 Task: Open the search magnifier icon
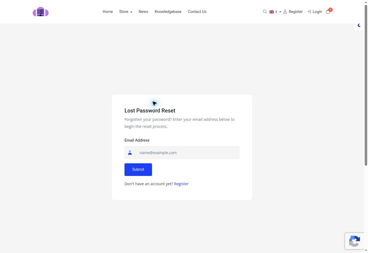(x=265, y=12)
